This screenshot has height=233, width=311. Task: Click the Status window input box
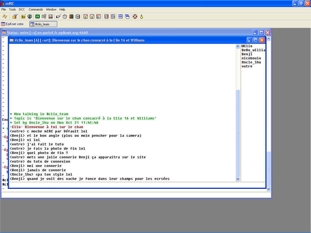(x=136, y=195)
